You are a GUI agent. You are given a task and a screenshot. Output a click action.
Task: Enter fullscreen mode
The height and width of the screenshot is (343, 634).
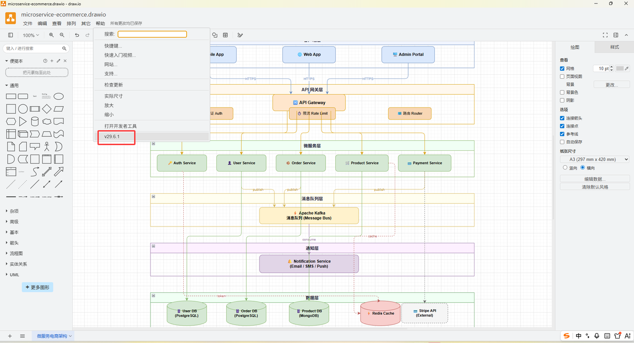click(605, 35)
